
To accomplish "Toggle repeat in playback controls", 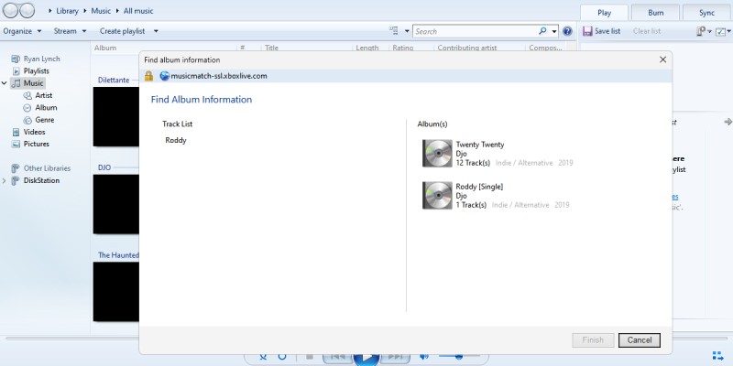I will 282,357.
